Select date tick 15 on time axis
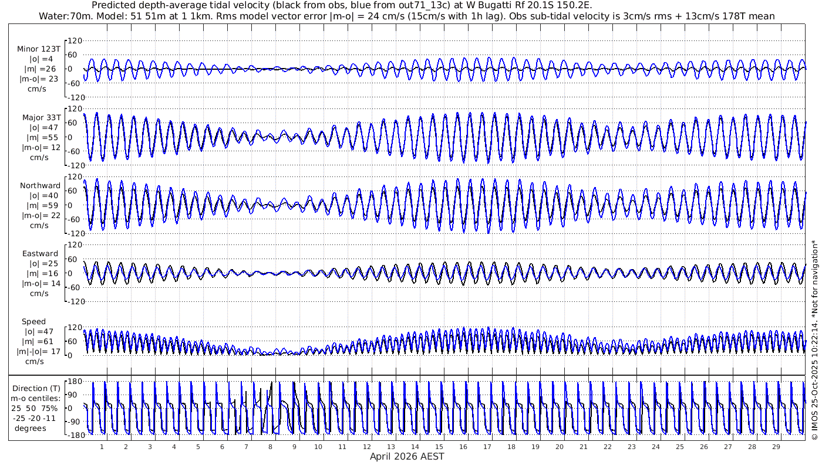The height and width of the screenshot is (469, 822). point(439,447)
